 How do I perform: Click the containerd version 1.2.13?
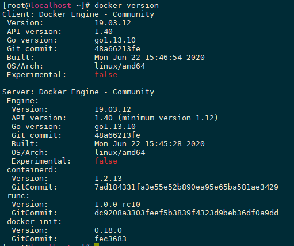point(108,179)
